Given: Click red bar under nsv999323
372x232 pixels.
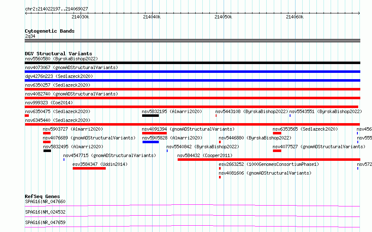Looking at the screenshot, I should [191, 107].
